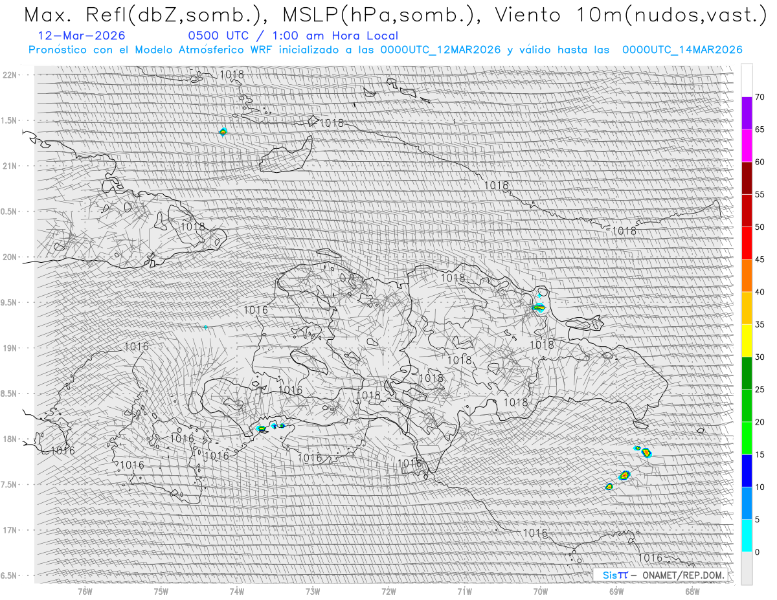The image size is (777, 600).
Task: Select the yellow 30-35 dBZ color band
Action: (x=747, y=340)
